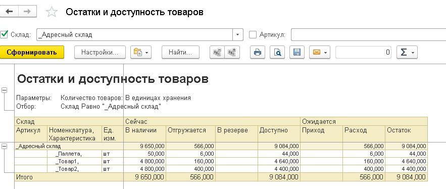446x189 pixels.
Task: Enable the Артикул filter checkbox
Action: click(x=253, y=35)
